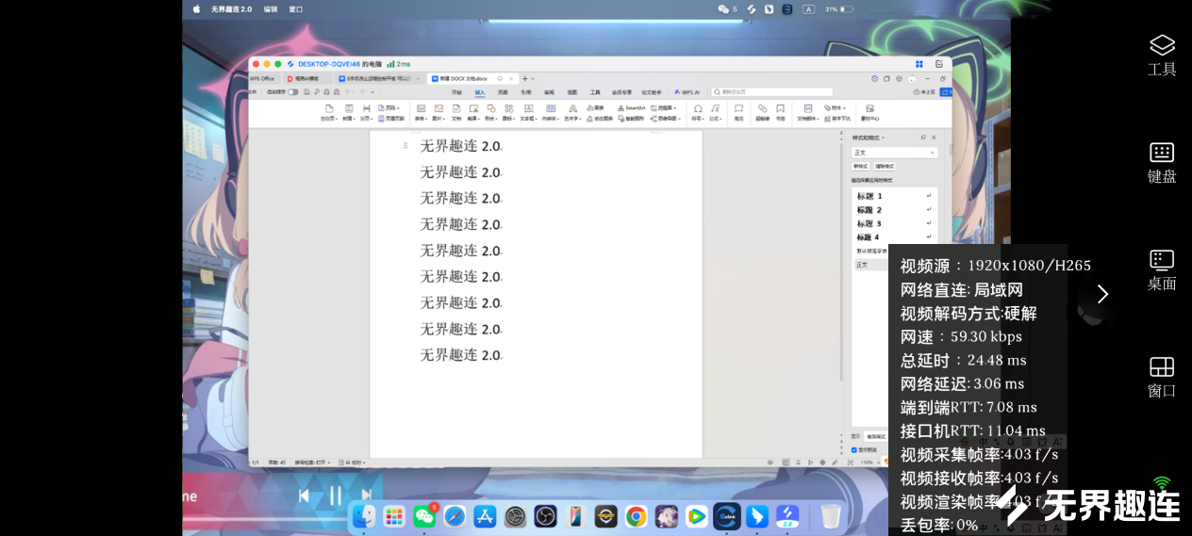
Task: Expand the 正文 style dropdown
Action: coord(894,153)
